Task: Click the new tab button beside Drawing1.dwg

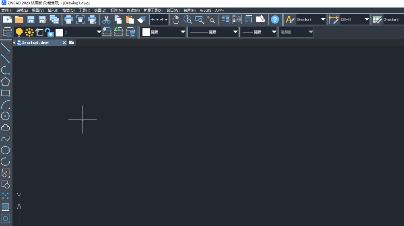Action: pos(71,43)
